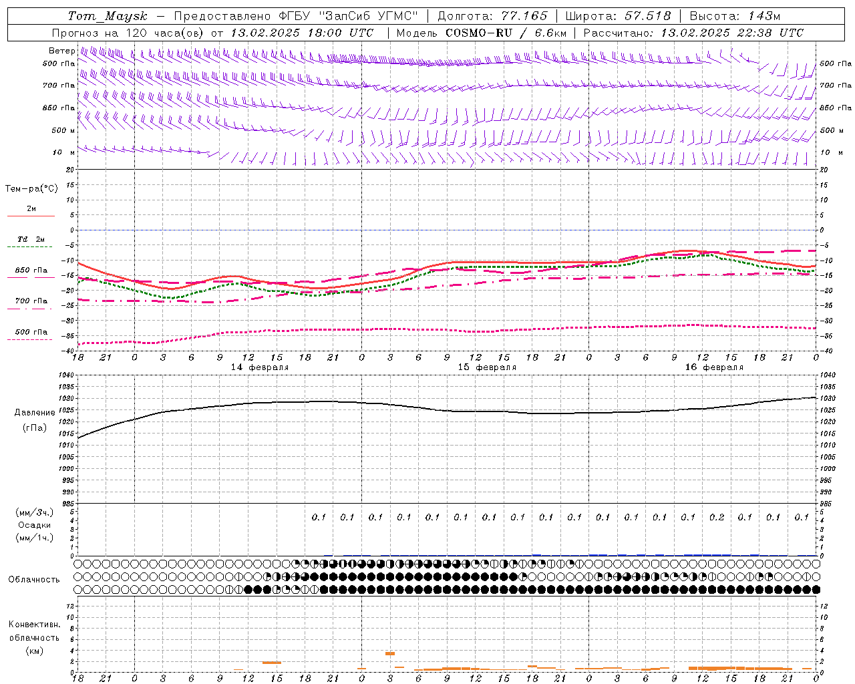The width and height of the screenshot is (855, 684).
Task: Click the (мм/3ч.) precipitation unit label
Action: tap(35, 512)
